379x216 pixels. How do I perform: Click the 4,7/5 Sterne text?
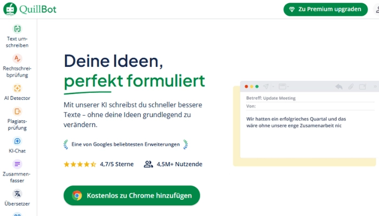[x=117, y=164]
